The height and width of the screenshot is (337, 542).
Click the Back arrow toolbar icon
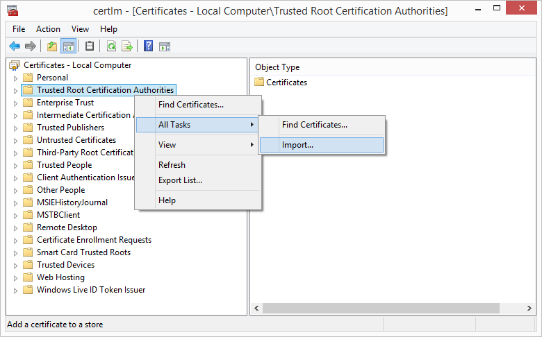(x=15, y=46)
